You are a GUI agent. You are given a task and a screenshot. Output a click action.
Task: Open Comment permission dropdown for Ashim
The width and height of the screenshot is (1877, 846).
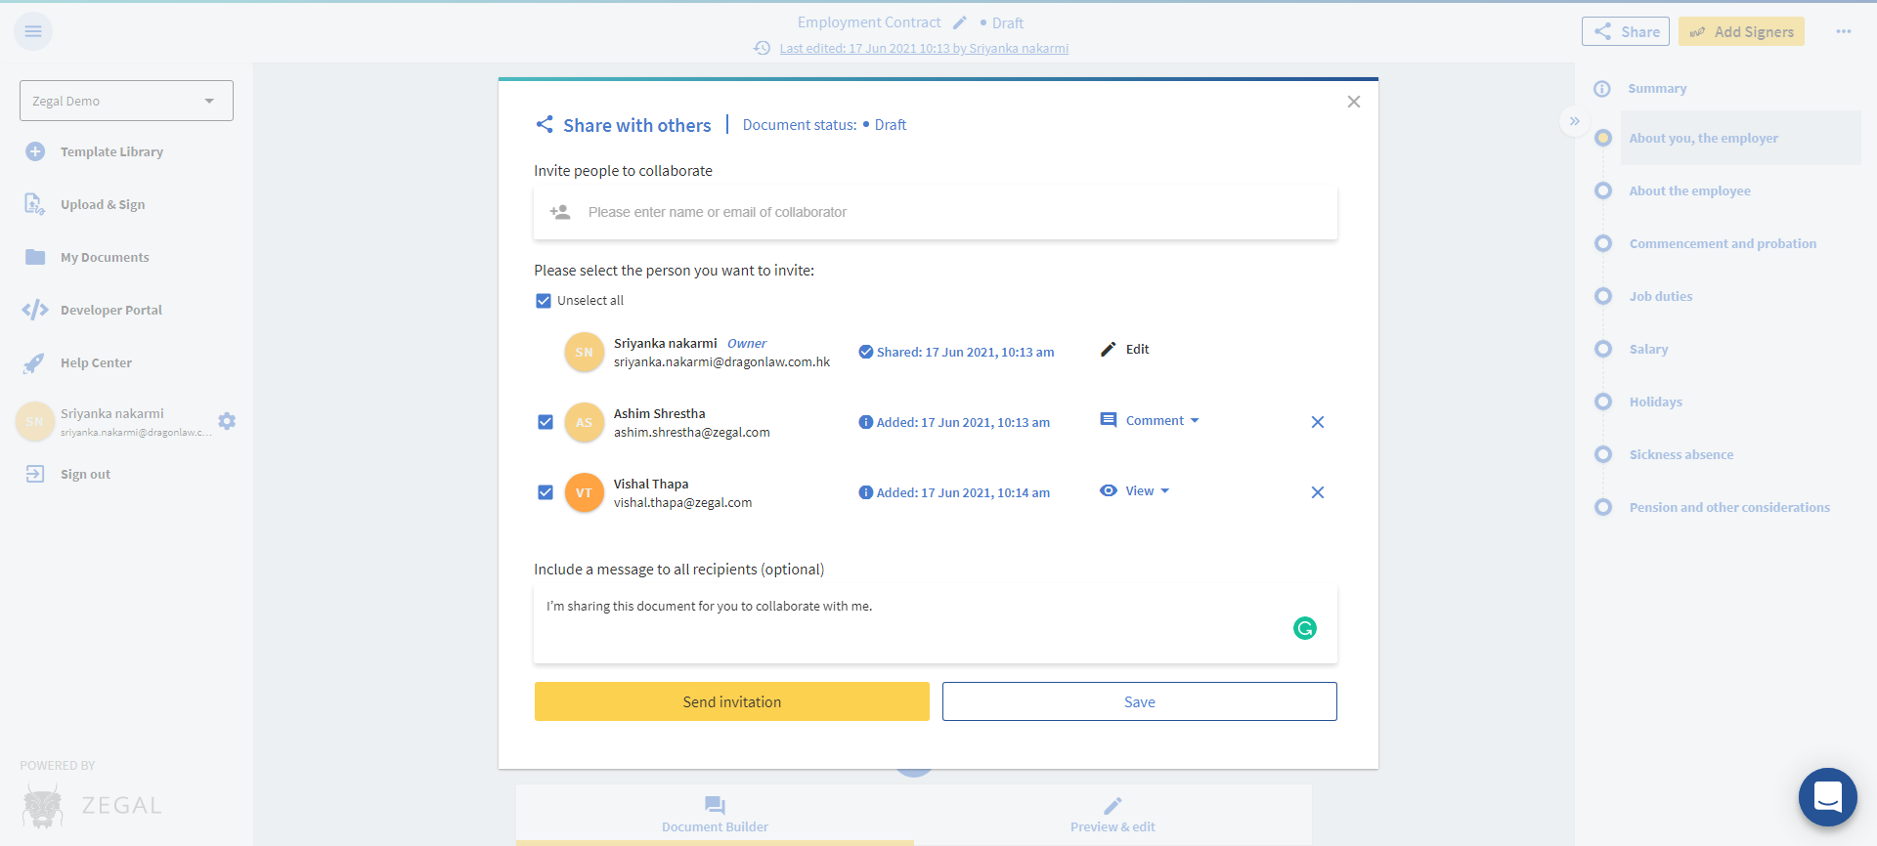pos(1150,420)
